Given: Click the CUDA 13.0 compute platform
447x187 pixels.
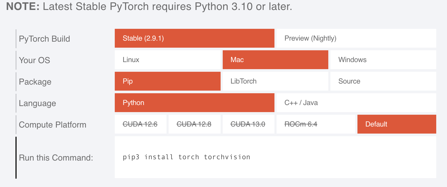Looking at the screenshot, I should pyautogui.click(x=248, y=124).
